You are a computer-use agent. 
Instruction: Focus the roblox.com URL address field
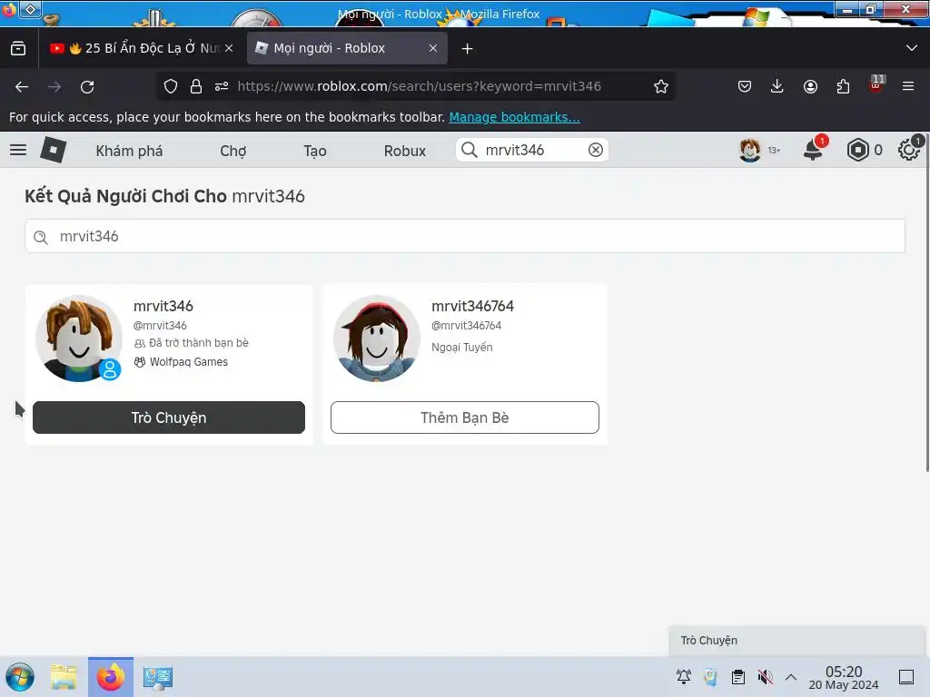[419, 86]
